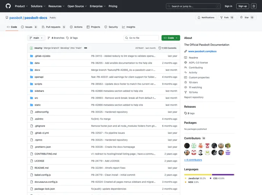The height and width of the screenshot is (195, 262).
Task: Switch to the Pull requests tab
Action: pyautogui.click(x=53, y=27)
